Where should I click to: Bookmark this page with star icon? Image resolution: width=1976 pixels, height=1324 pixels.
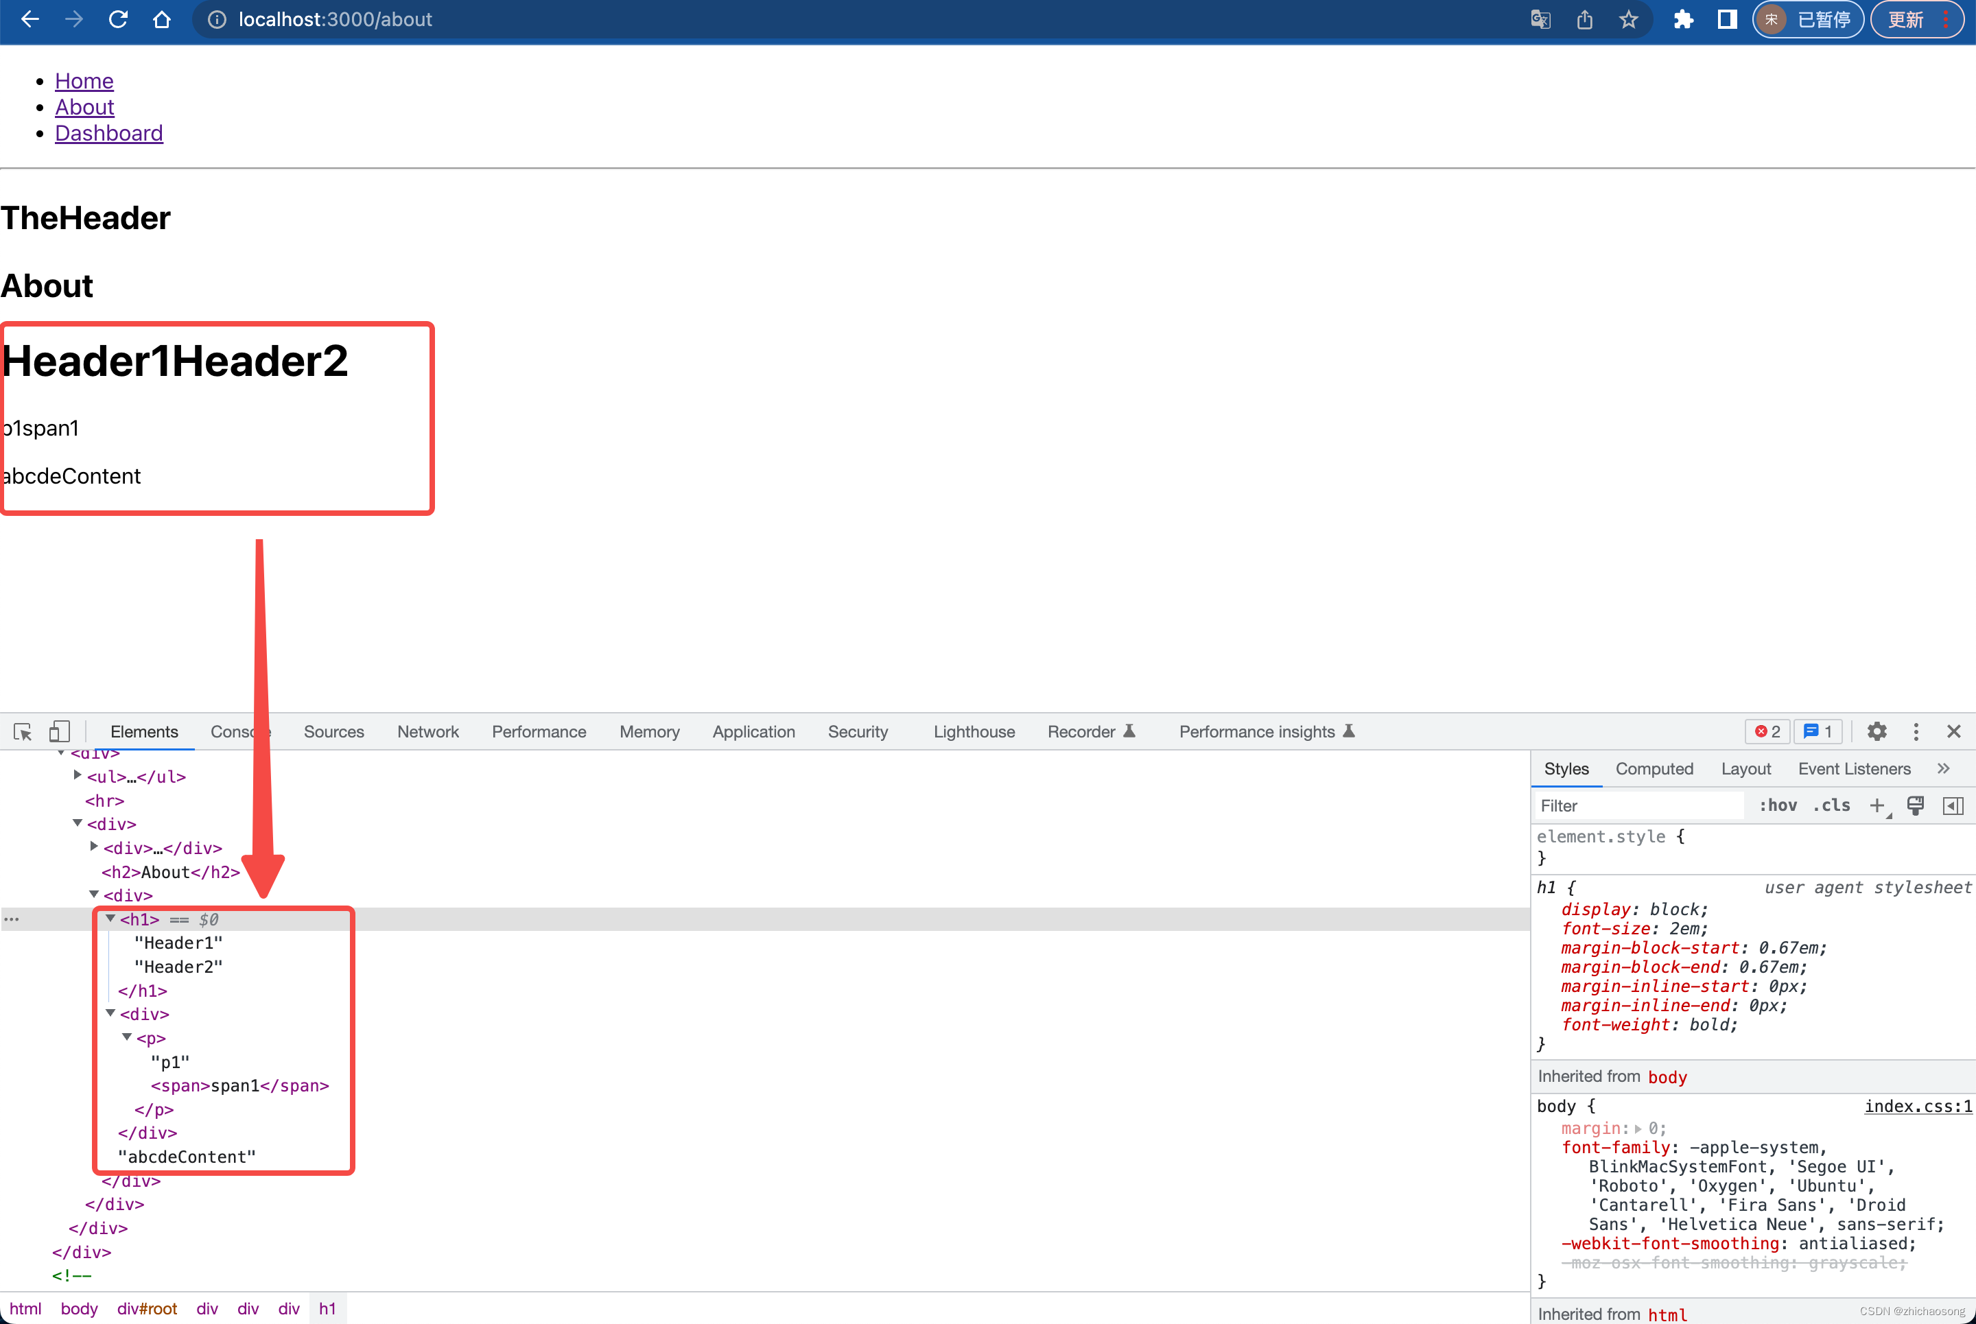pyautogui.click(x=1628, y=19)
